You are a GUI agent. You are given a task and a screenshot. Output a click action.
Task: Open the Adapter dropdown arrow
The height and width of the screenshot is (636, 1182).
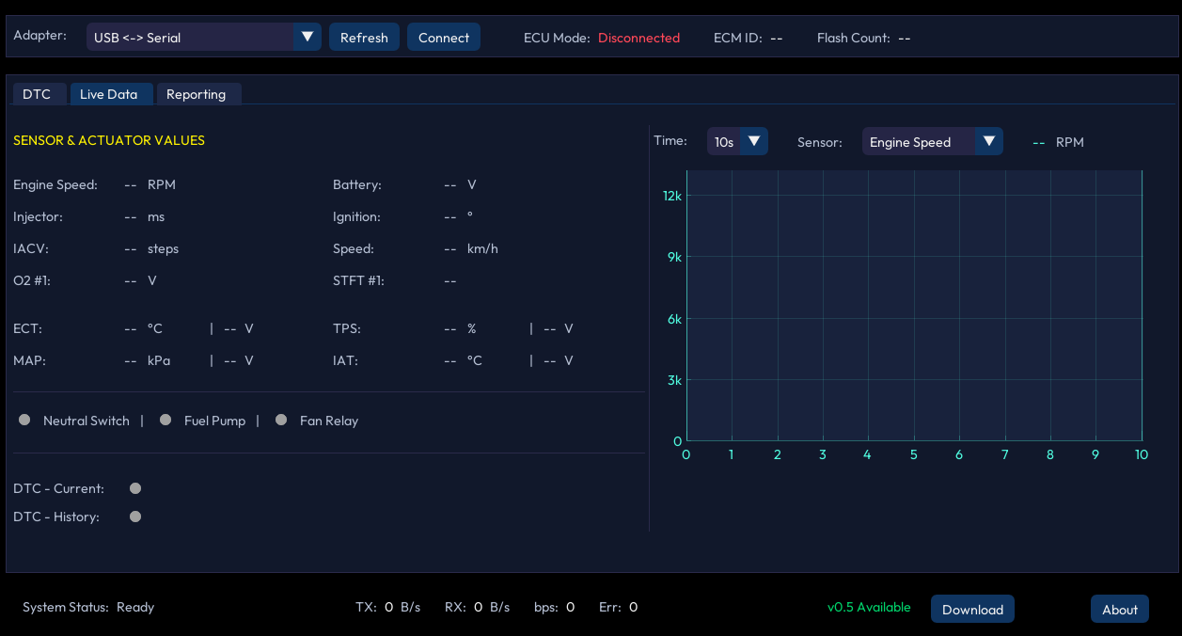pos(307,37)
